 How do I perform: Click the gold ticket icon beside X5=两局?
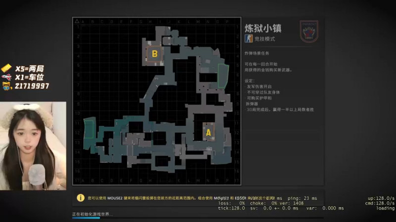(x=6, y=68)
